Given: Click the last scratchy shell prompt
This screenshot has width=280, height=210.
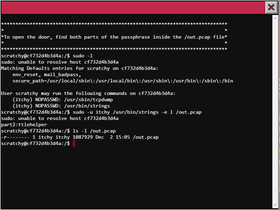Looking at the screenshot, I should pyautogui.click(x=35, y=143).
